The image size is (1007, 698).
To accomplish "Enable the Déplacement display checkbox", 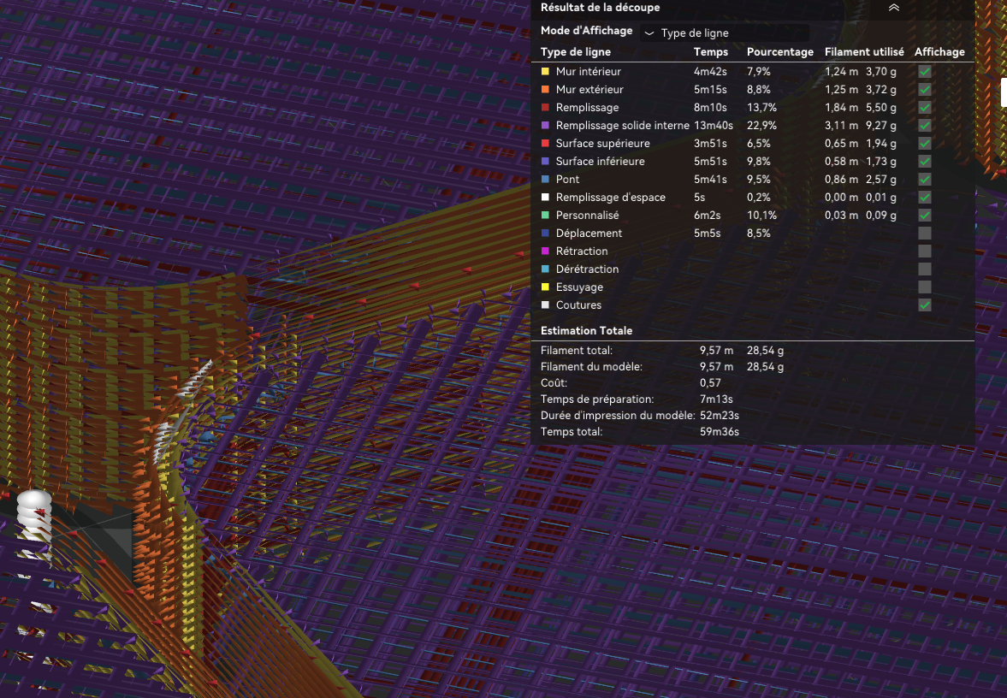I will pyautogui.click(x=925, y=234).
